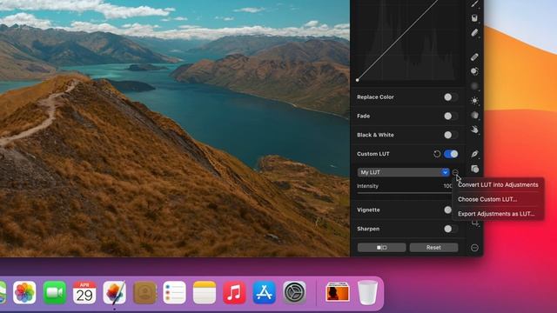557x313 pixels.
Task: Click the Sharpen label
Action: pos(368,229)
